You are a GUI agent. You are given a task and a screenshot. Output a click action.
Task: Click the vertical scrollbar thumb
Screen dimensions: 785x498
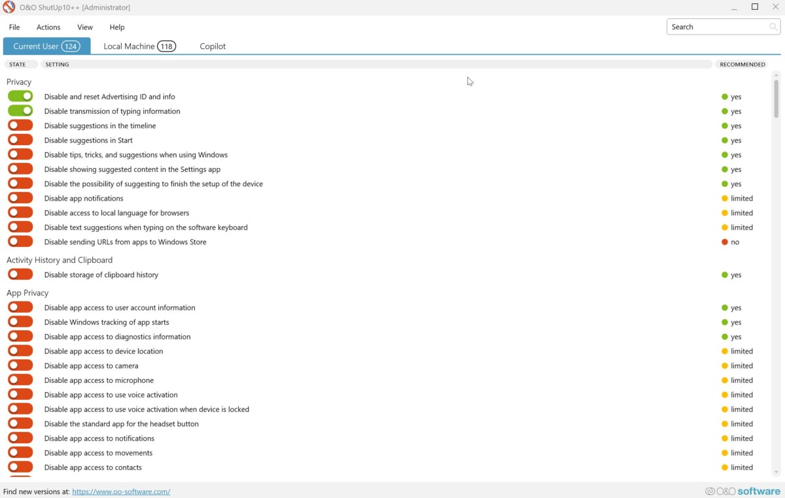point(776,98)
